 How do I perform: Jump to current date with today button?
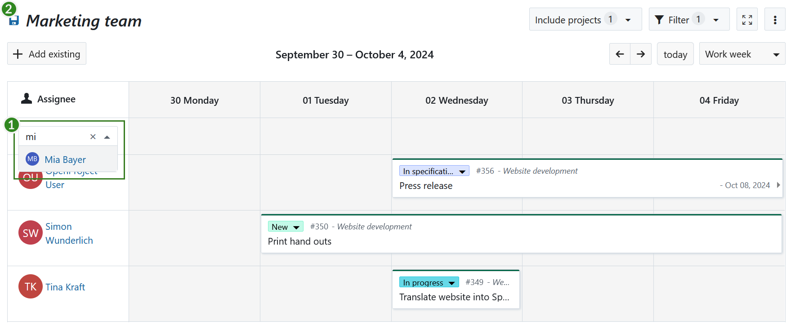point(675,54)
